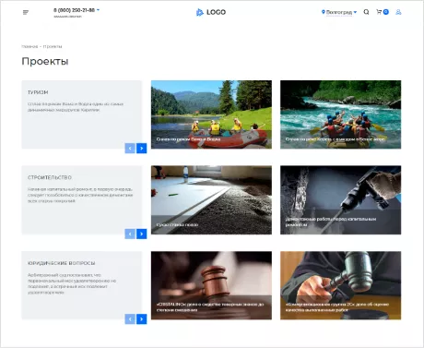Open the floor screed project thumbnail

point(211,200)
